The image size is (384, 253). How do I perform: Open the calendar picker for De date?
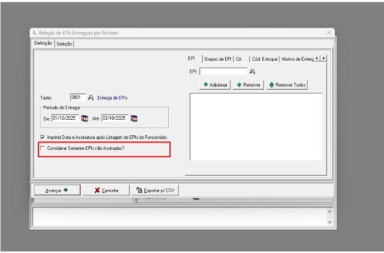point(84,118)
